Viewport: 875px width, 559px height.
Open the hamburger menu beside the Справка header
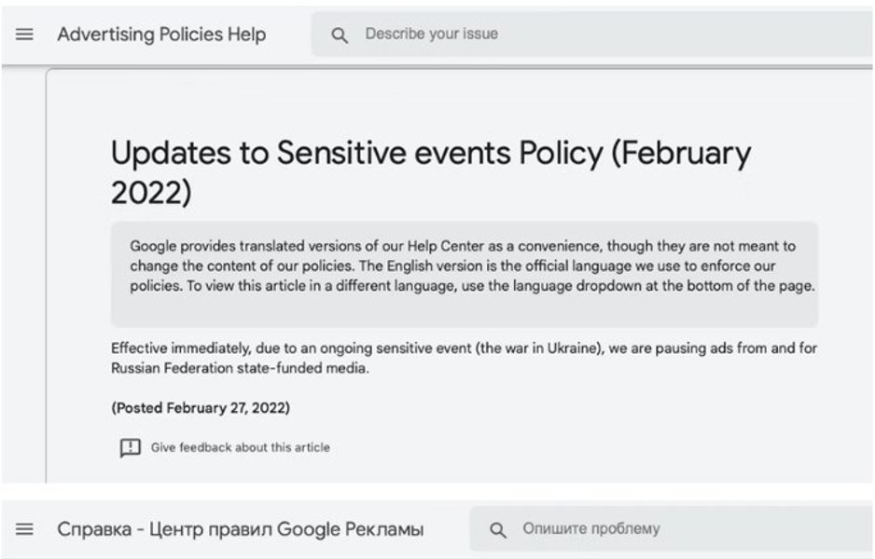pos(25,529)
